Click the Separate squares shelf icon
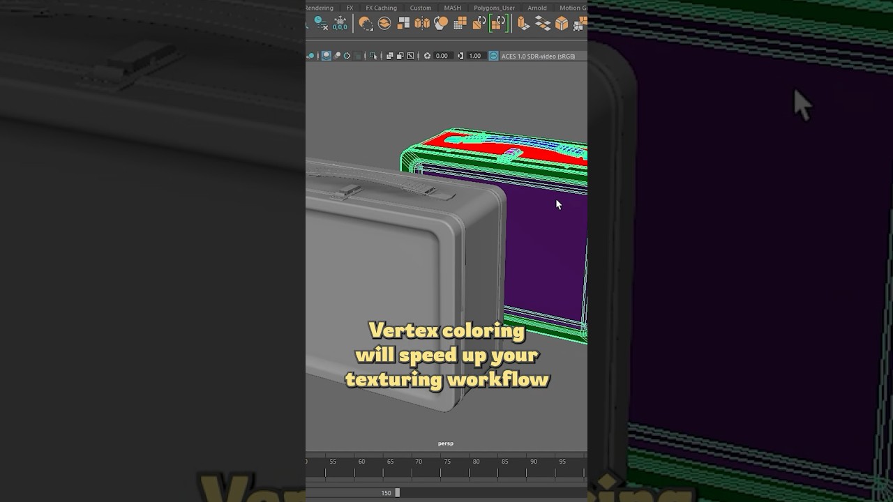Image resolution: width=893 pixels, height=502 pixels. (x=403, y=23)
